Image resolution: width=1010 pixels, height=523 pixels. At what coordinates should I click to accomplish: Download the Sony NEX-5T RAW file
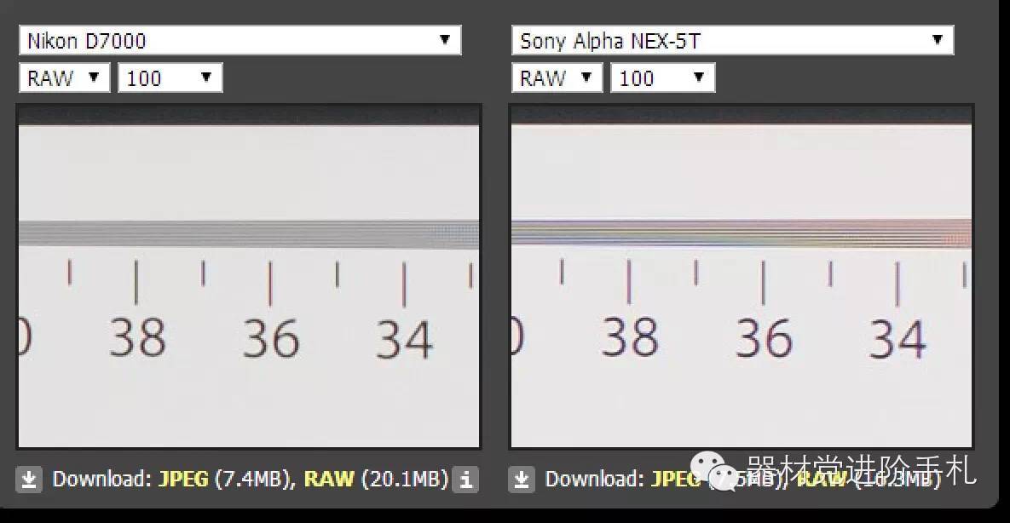coord(822,480)
